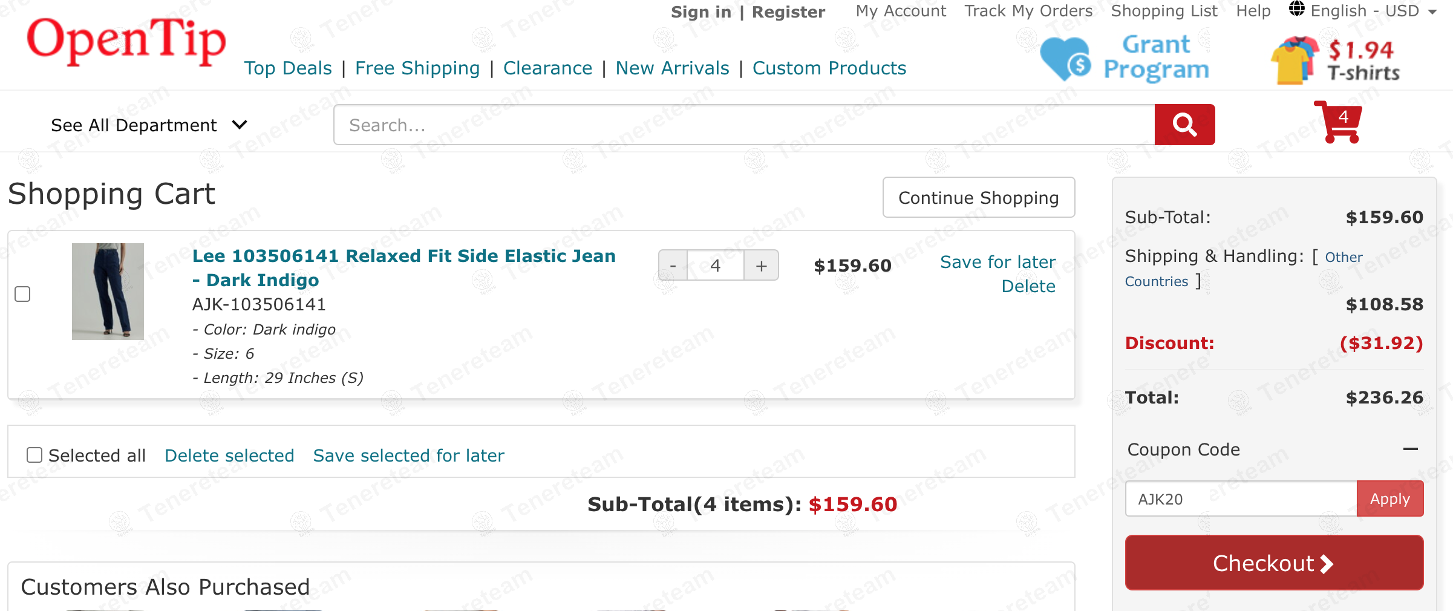1453x611 pixels.
Task: Click the OpenTip logo
Action: click(126, 41)
